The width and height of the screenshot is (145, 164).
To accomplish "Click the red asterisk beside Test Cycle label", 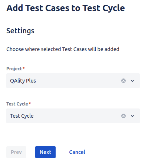I will [x=30, y=103].
